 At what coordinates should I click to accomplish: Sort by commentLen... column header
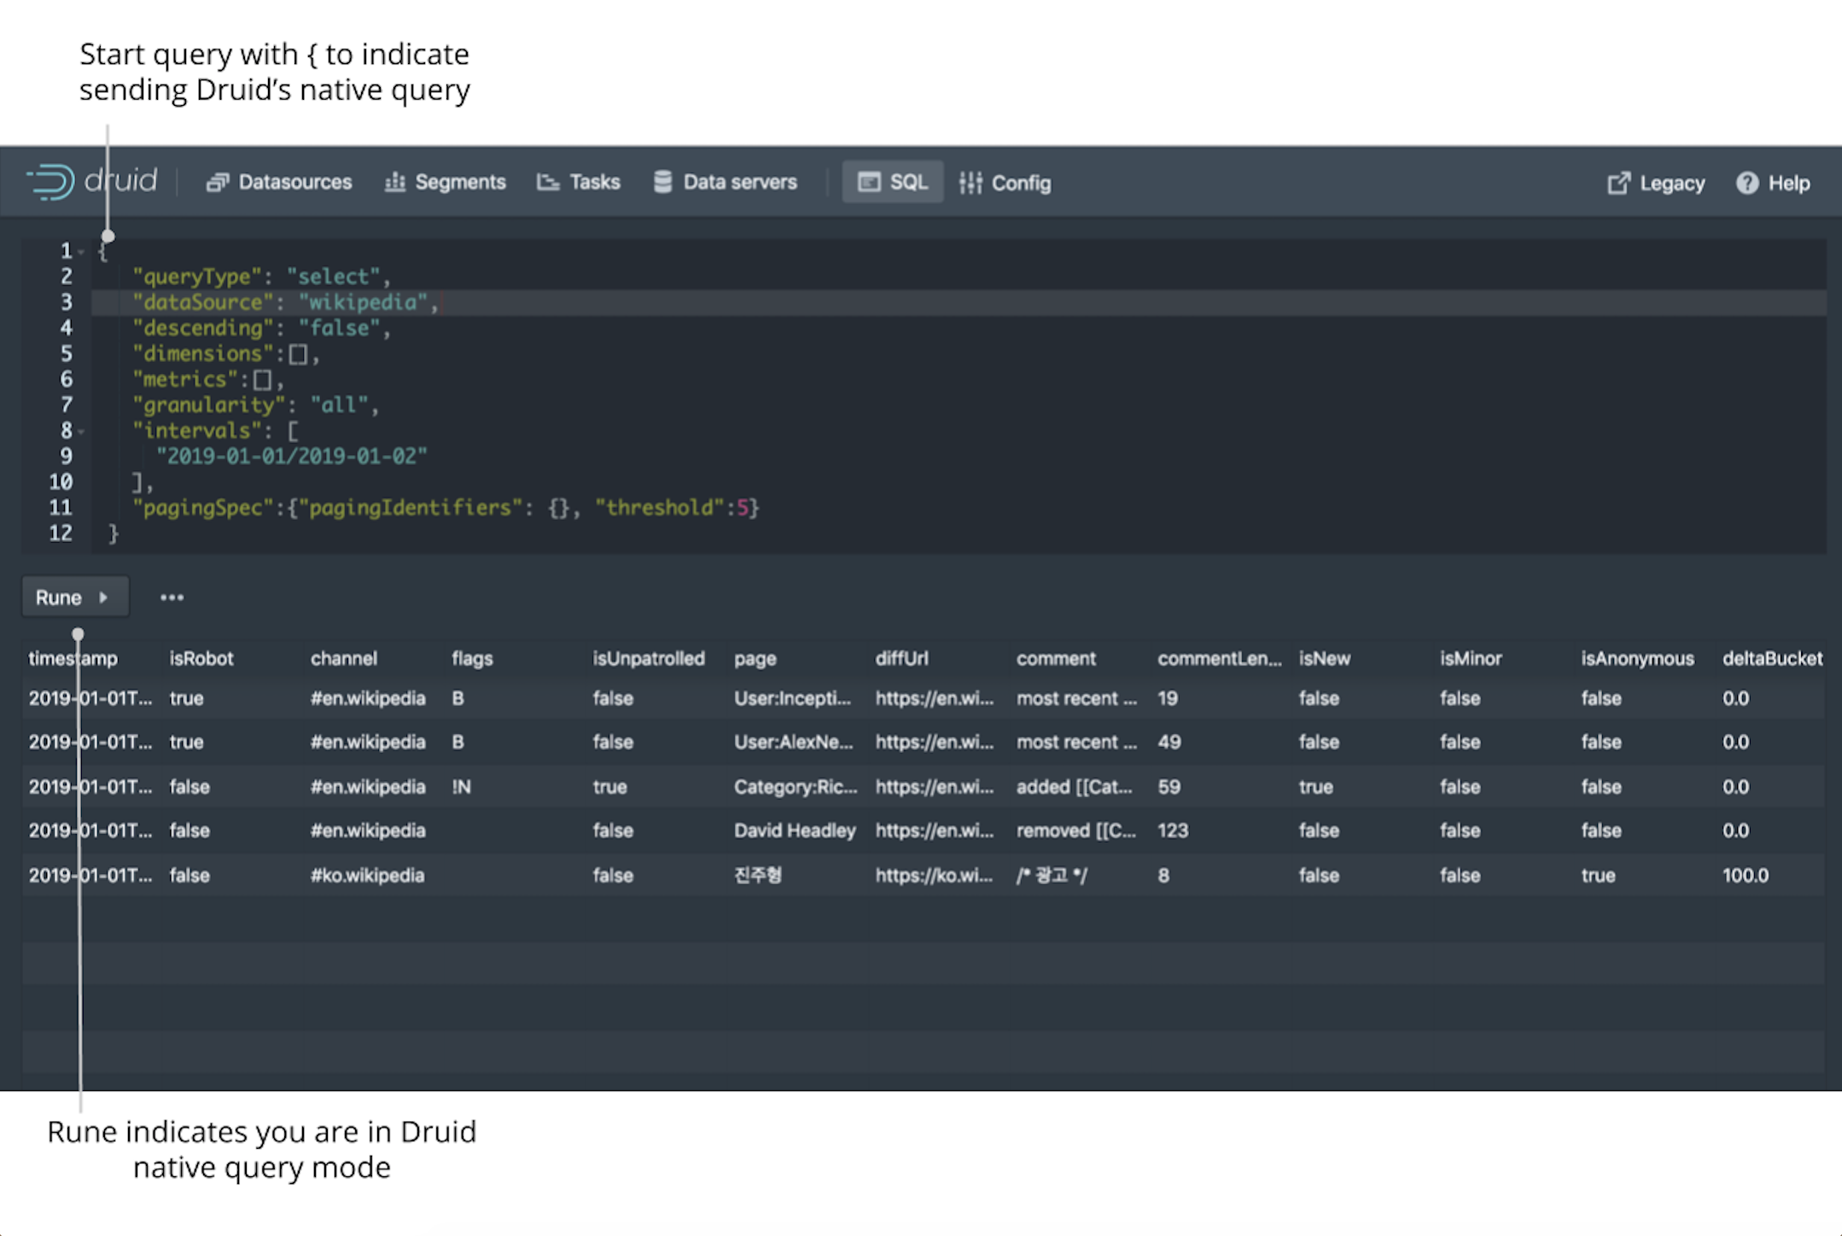[1219, 658]
